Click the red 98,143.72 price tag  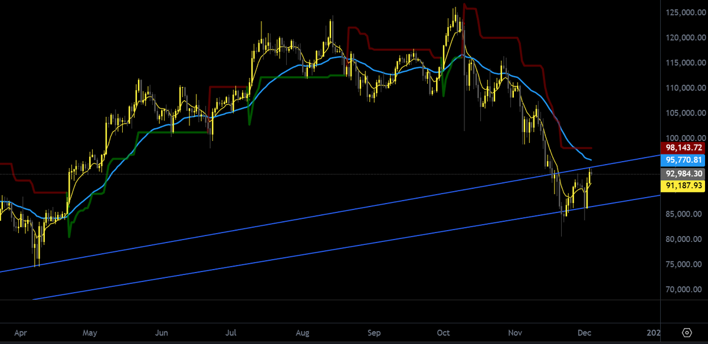(683, 148)
